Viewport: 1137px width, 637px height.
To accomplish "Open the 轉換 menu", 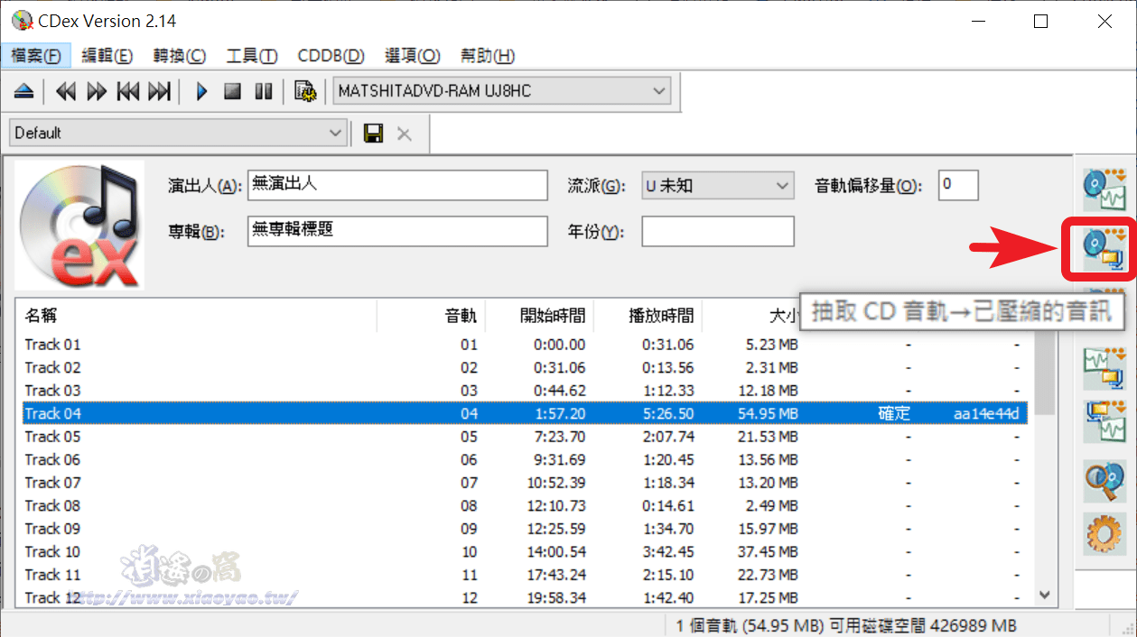I will (x=179, y=55).
